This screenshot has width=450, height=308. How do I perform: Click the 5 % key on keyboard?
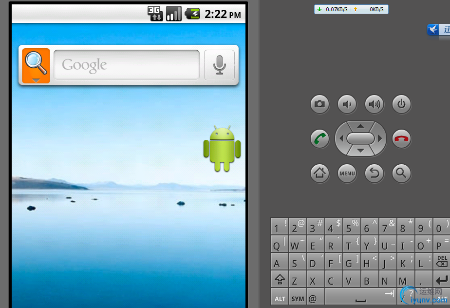(352, 227)
